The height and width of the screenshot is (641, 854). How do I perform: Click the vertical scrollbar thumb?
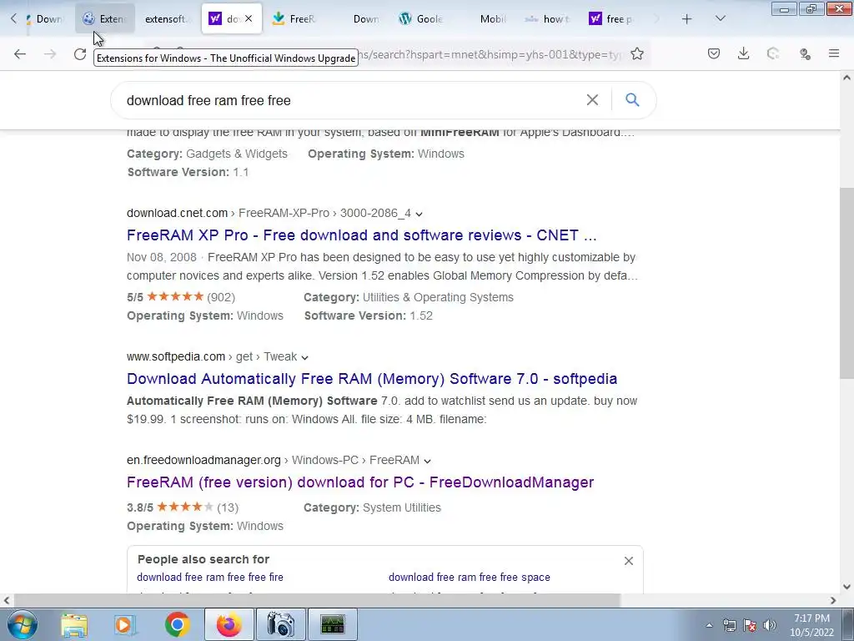(846, 284)
